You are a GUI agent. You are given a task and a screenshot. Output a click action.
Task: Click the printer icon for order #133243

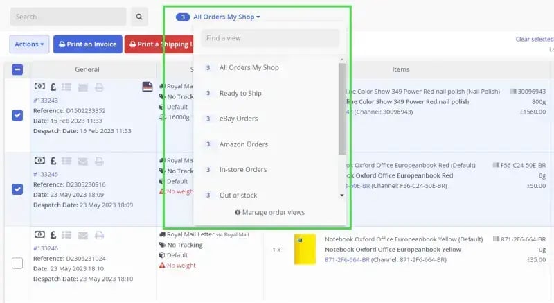(x=99, y=87)
